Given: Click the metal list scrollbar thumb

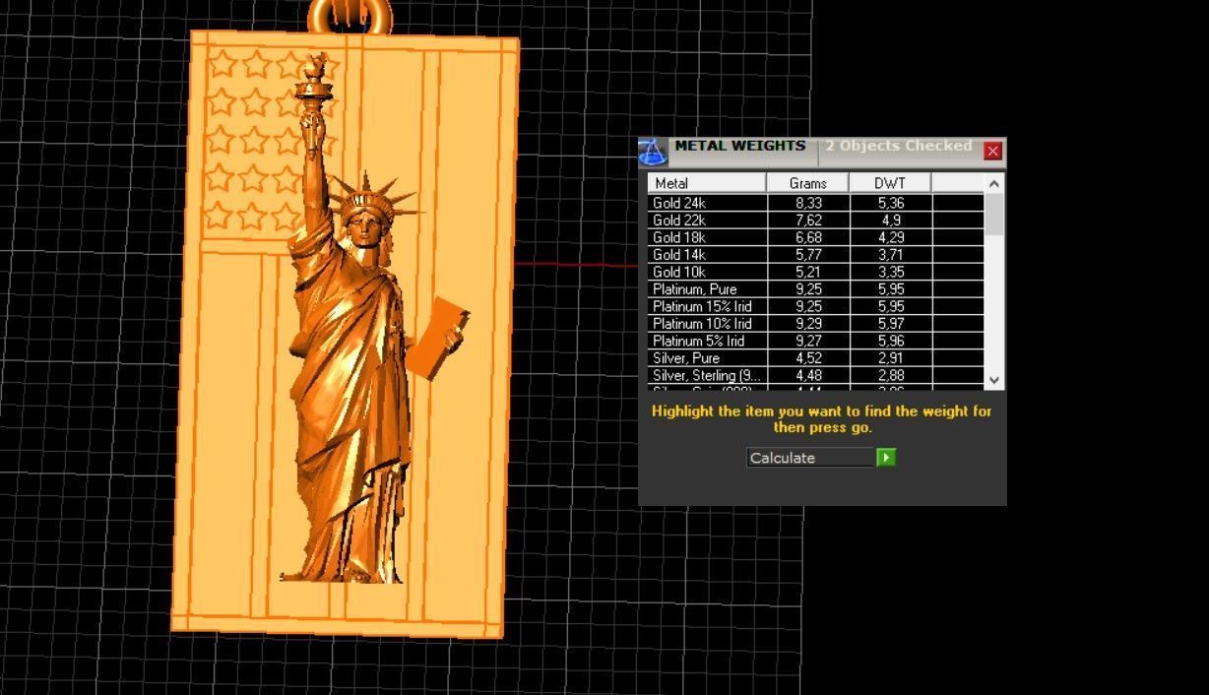Looking at the screenshot, I should point(993,214).
